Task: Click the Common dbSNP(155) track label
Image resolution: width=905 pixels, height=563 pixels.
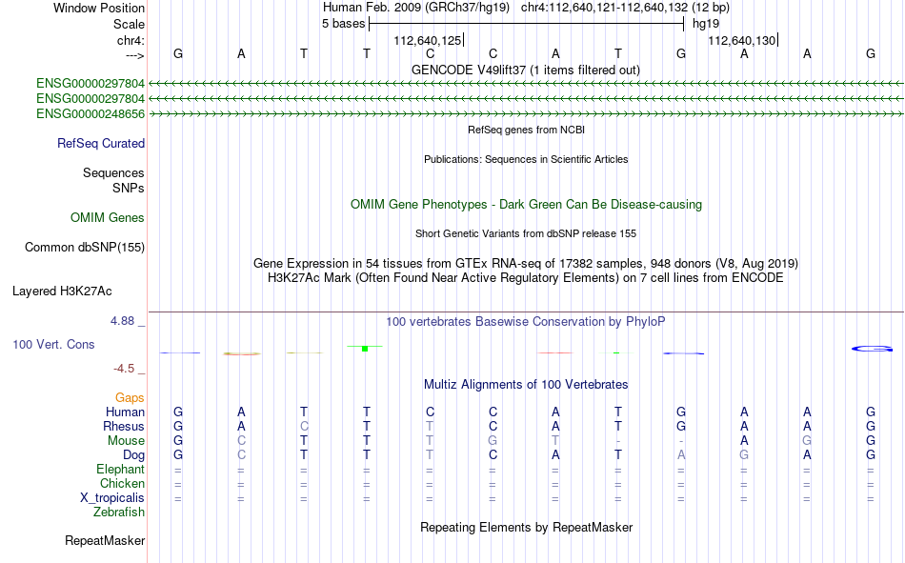Action: click(x=85, y=247)
